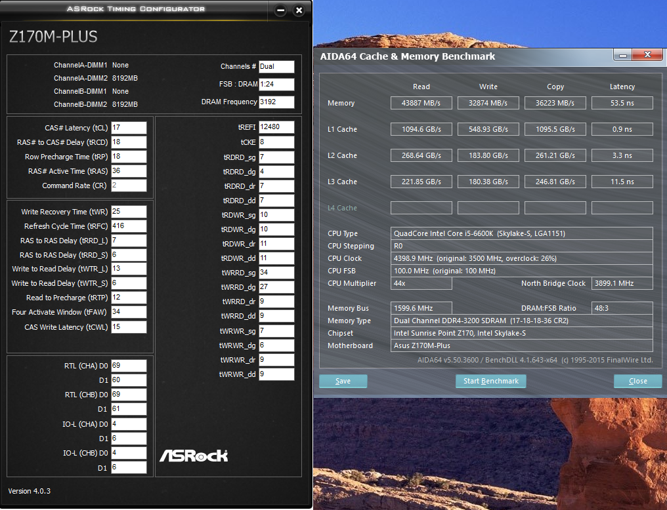Select the Four Activate Window (tFAW) field
This screenshot has width=667, height=510.
129,312
